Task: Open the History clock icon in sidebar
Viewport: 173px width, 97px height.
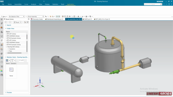Action: point(2,62)
